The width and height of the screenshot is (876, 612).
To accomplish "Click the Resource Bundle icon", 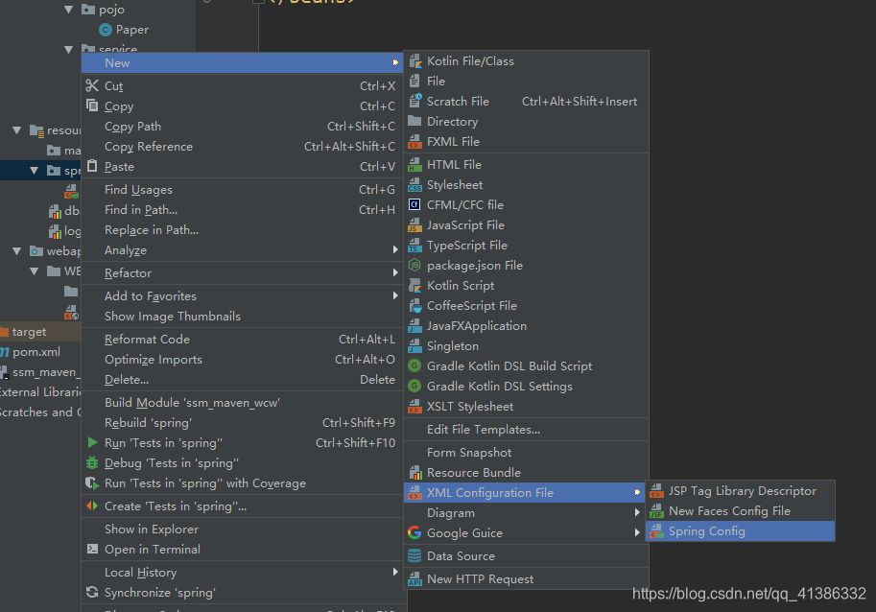I will (x=415, y=472).
